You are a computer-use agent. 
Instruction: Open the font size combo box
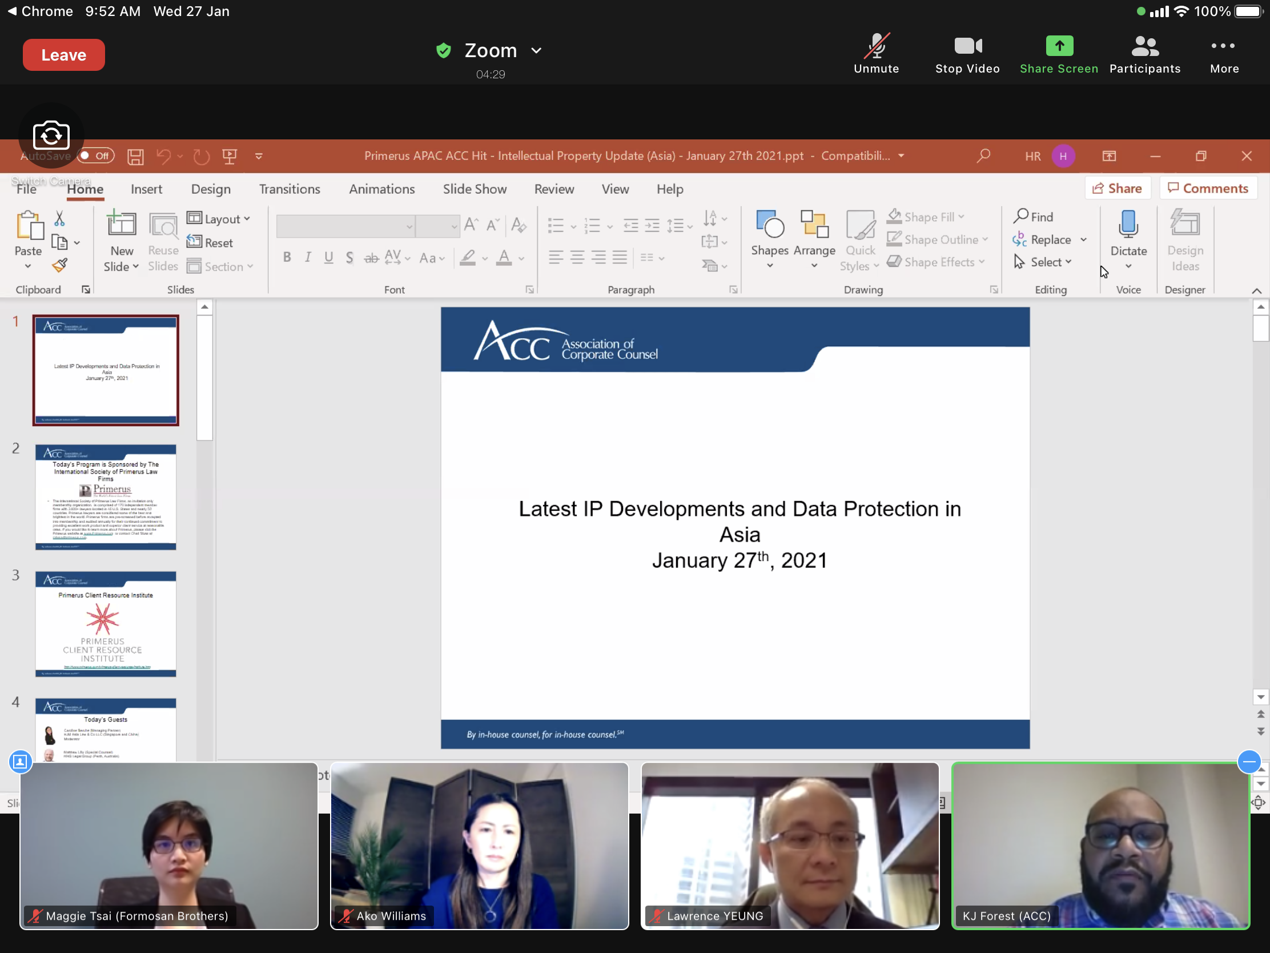[x=438, y=226]
